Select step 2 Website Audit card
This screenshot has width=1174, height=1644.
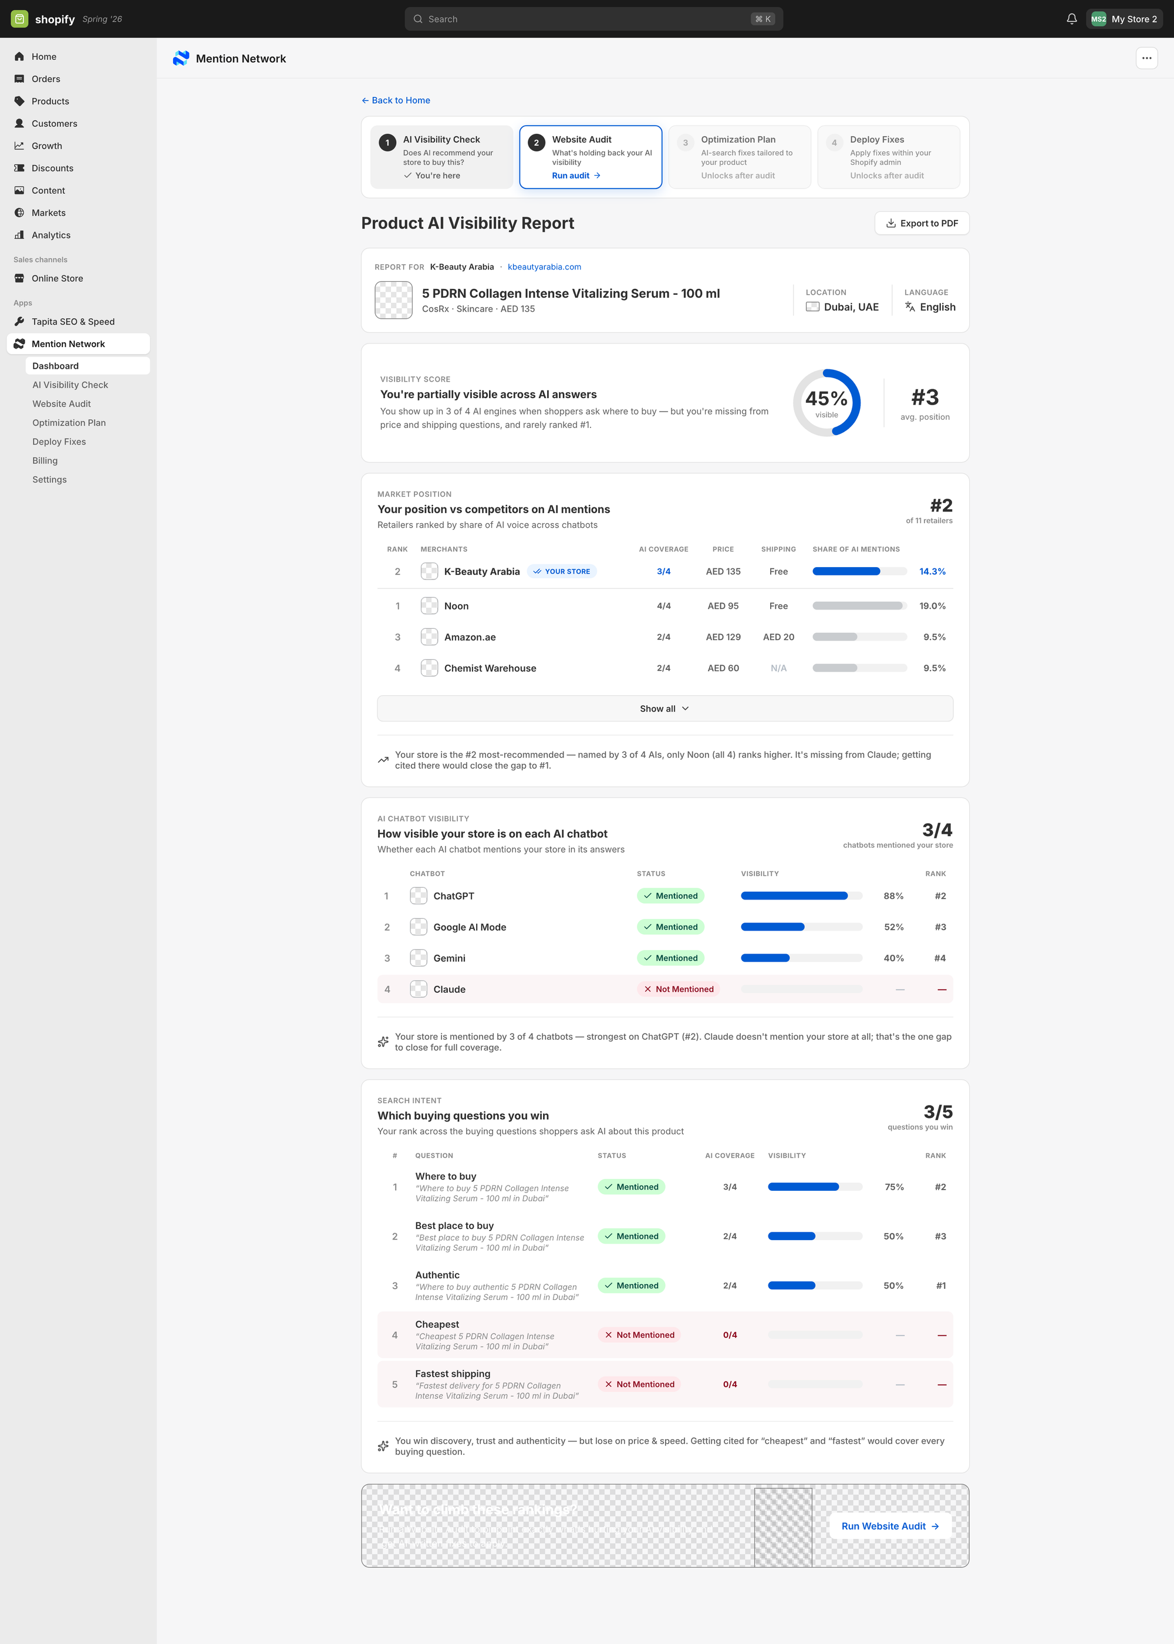tap(591, 157)
